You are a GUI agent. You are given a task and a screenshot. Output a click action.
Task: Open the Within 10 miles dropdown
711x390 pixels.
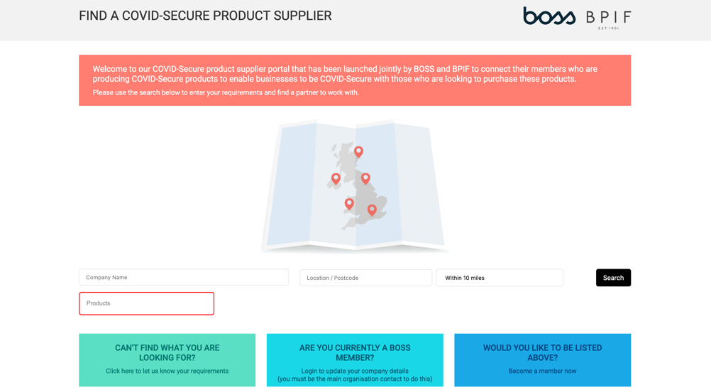500,278
